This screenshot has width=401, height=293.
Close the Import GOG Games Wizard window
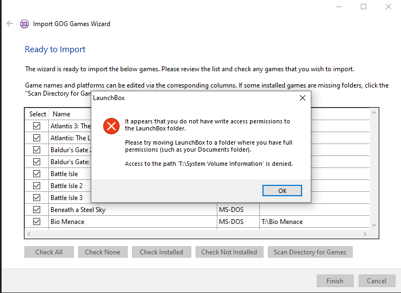pos(389,7)
